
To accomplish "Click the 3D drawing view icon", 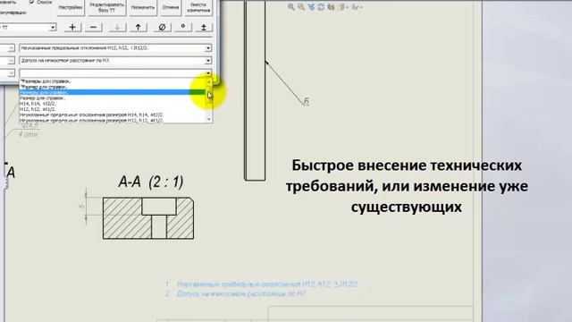I will (x=331, y=7).
